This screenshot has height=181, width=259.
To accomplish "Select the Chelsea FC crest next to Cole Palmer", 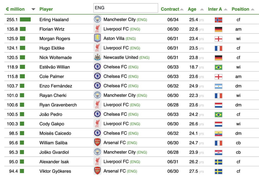I will pyautogui.click(x=97, y=76).
